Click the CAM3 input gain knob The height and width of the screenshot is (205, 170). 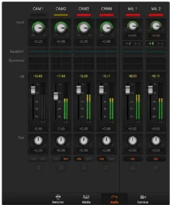[84, 28]
